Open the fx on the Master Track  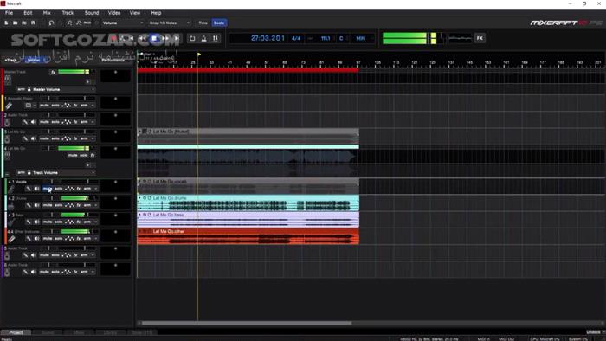[53, 72]
